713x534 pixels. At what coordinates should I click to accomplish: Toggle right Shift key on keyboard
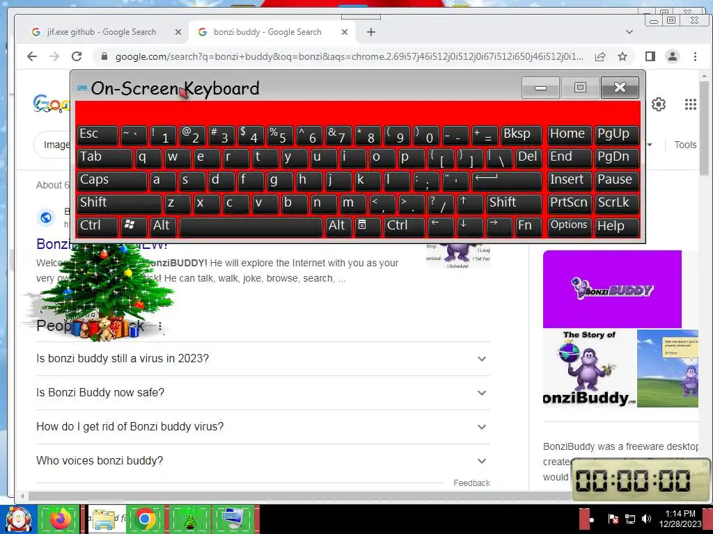[514, 203]
